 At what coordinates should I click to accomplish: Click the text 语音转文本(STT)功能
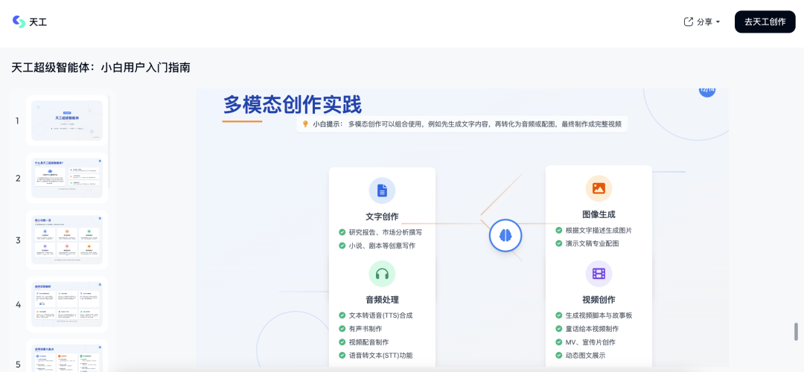(x=380, y=355)
